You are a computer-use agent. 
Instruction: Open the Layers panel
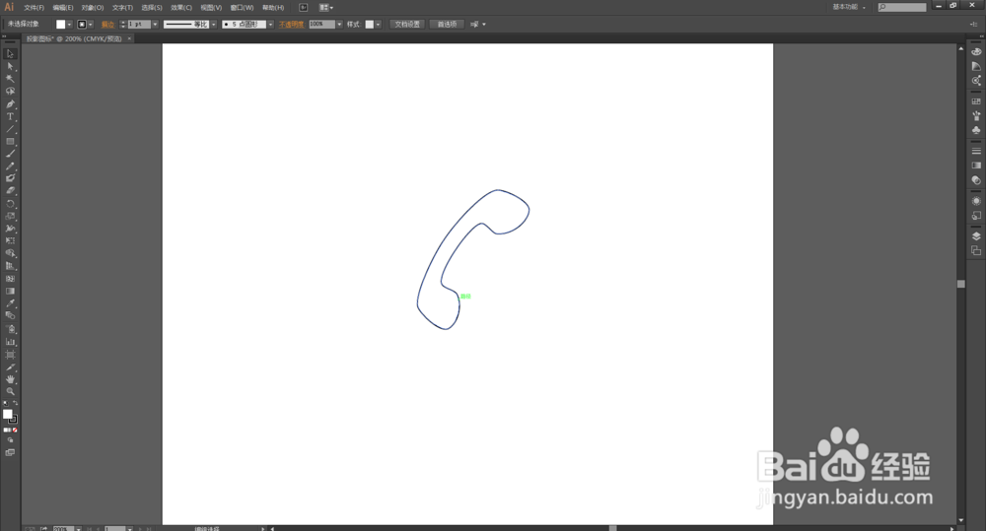coord(976,236)
